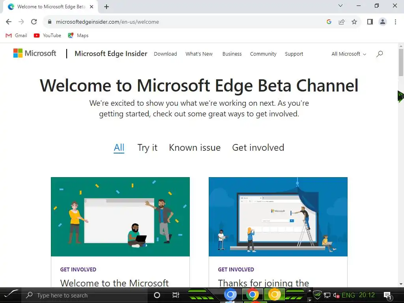404x303 pixels.
Task: Open a new browser tab
Action: pyautogui.click(x=107, y=7)
